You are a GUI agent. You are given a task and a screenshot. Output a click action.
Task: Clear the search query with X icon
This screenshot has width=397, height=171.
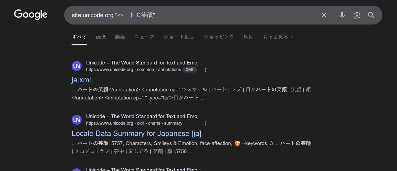[324, 15]
